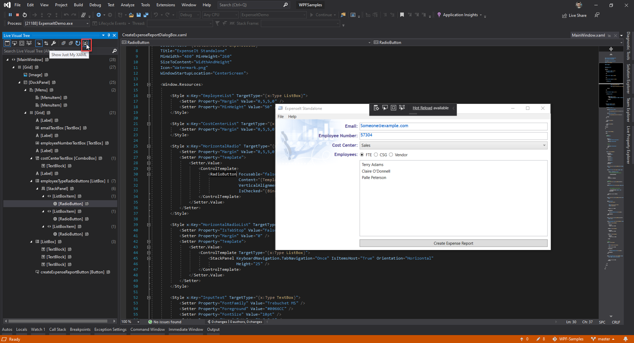Viewport: 634px width, 343px height.
Task: Click the Create Expense Report button
Action: point(453,243)
